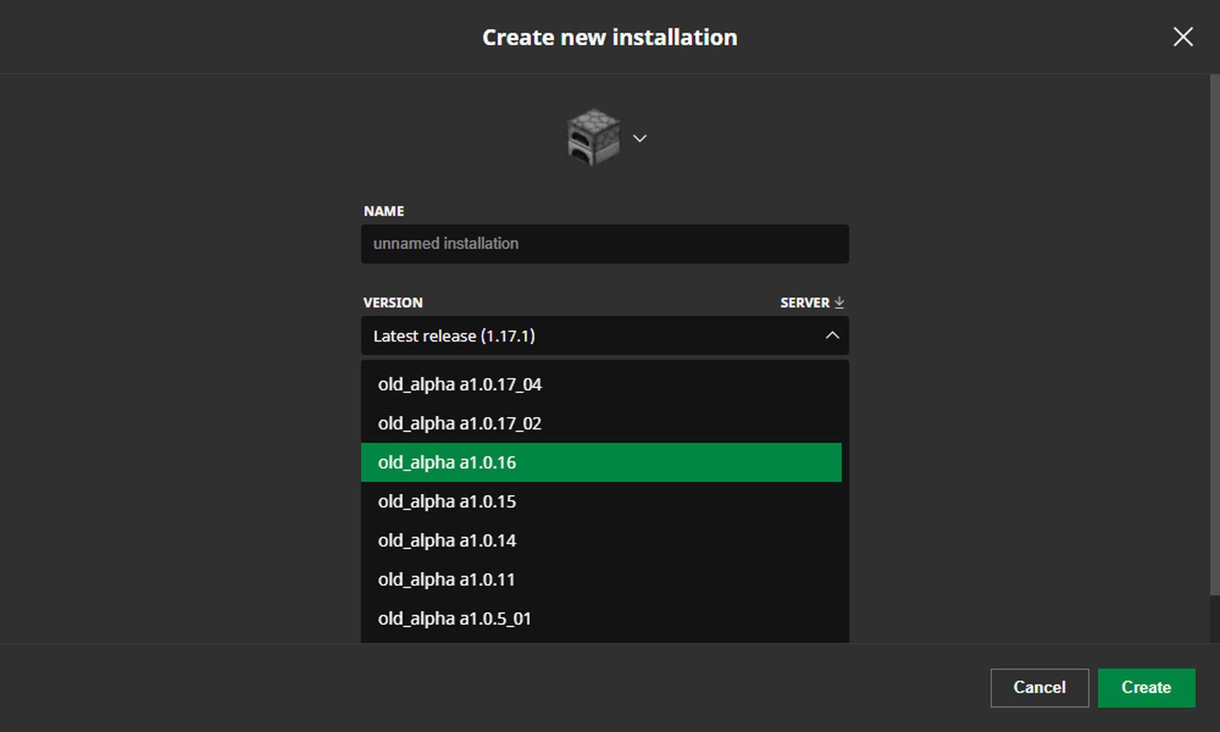
Task: Select old_alpha a1.0.14 version option
Action: [x=447, y=541]
